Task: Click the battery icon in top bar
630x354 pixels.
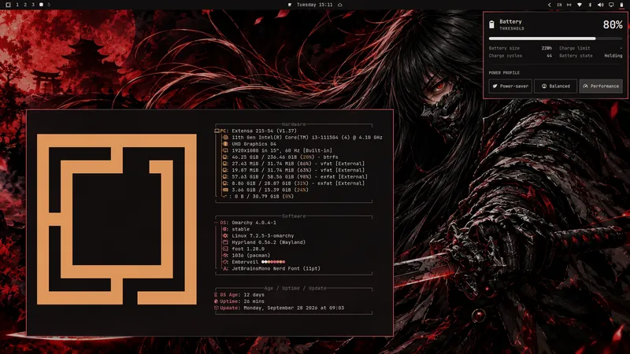Action: pyautogui.click(x=621, y=5)
